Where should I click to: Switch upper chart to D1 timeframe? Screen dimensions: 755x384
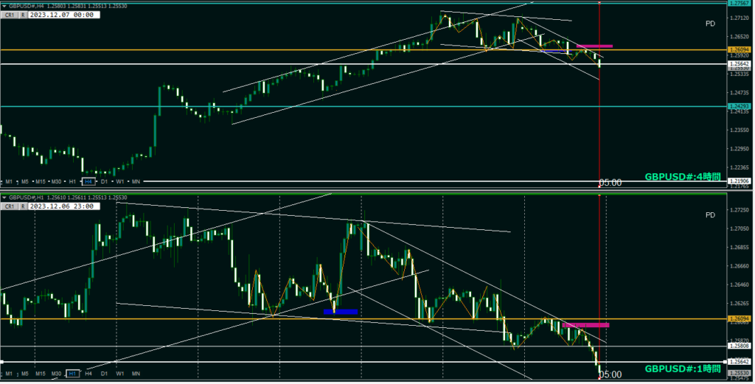104,181
